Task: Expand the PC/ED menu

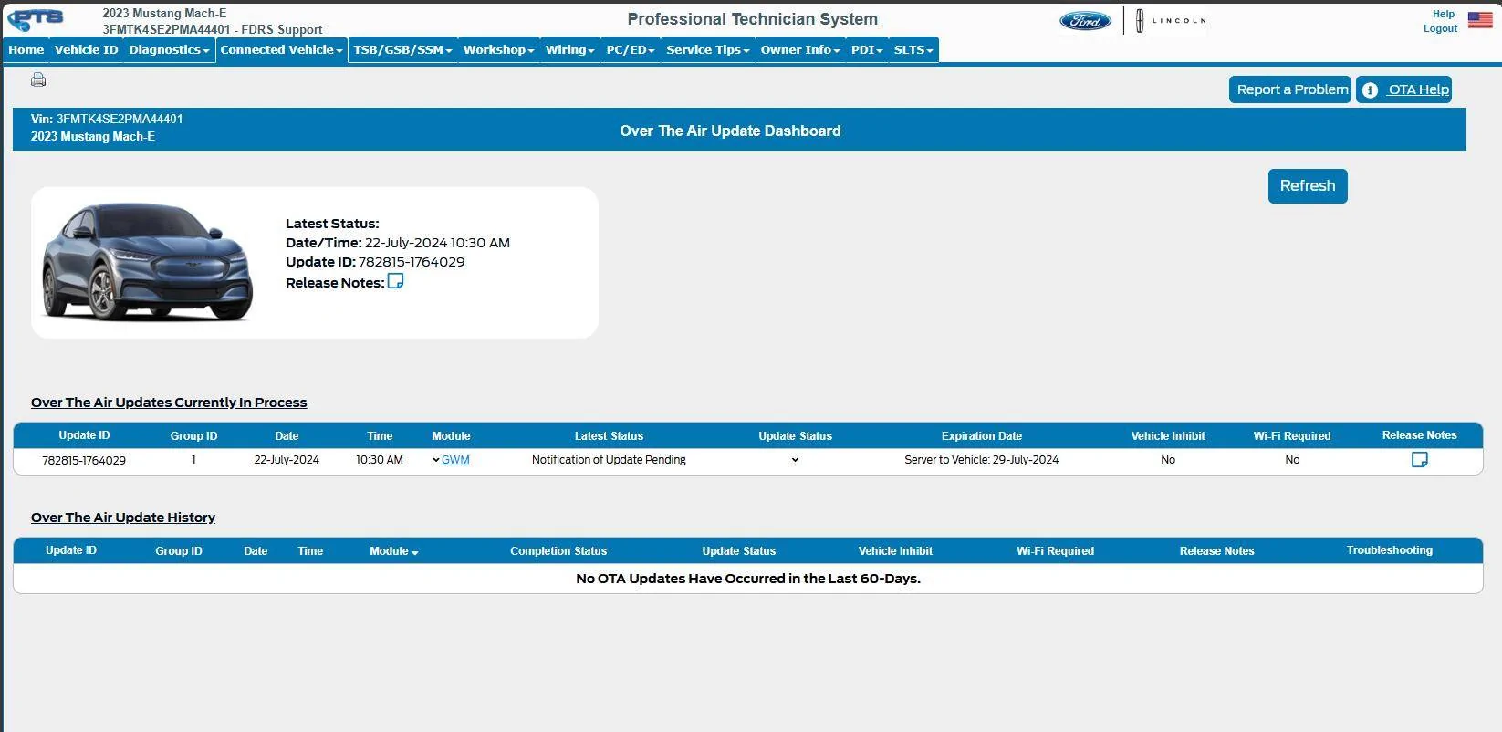Action: click(631, 49)
